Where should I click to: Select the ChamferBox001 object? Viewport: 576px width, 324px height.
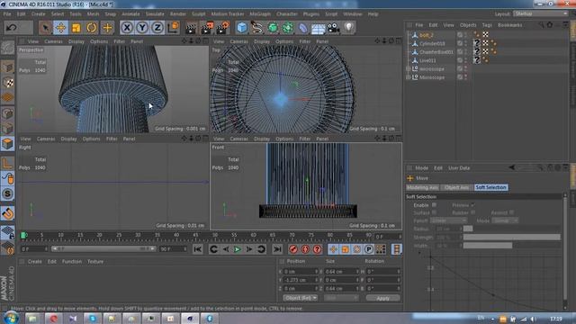[436, 52]
